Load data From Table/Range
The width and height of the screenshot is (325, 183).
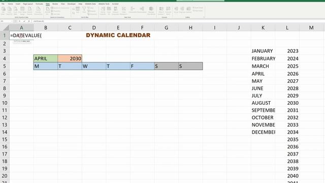[22, 10]
